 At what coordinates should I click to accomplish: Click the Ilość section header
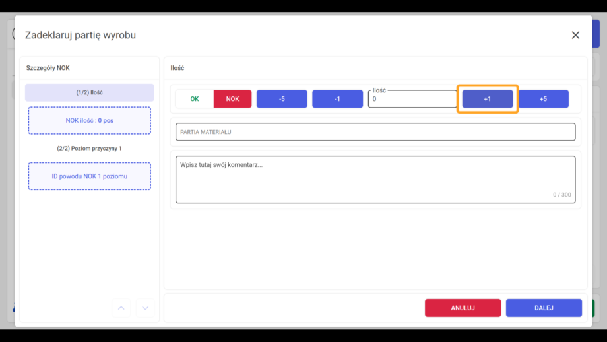[x=177, y=68]
